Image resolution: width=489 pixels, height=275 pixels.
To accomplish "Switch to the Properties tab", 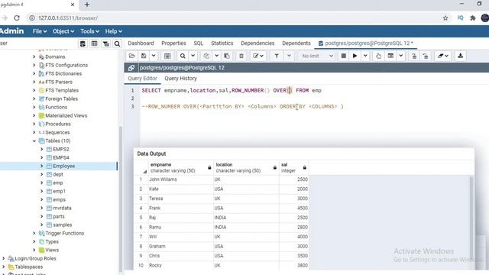I will point(173,44).
